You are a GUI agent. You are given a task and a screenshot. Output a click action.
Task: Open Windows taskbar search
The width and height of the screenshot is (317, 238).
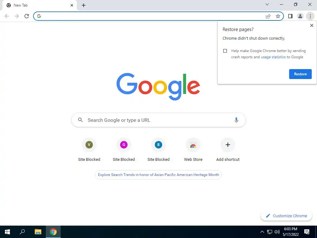click(22, 232)
